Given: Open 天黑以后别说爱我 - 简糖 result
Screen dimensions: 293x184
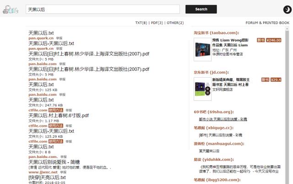Looking at the screenshot, I should pyautogui.click(x=54, y=162).
